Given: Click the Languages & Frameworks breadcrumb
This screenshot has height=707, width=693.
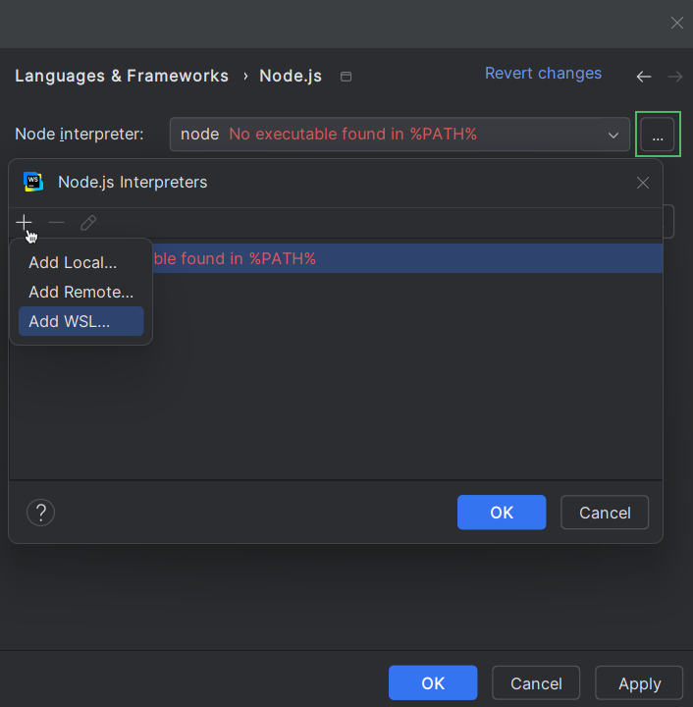Looking at the screenshot, I should (122, 76).
